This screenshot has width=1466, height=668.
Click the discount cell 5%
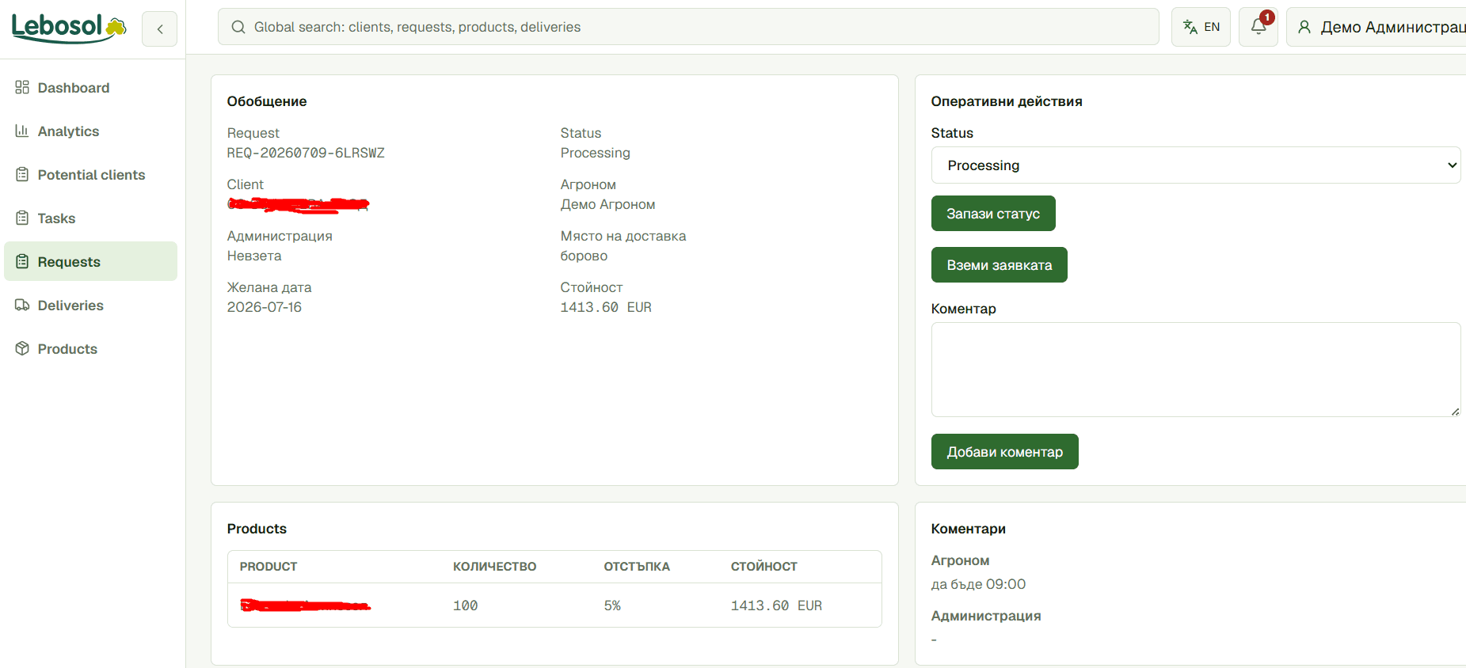[612, 605]
